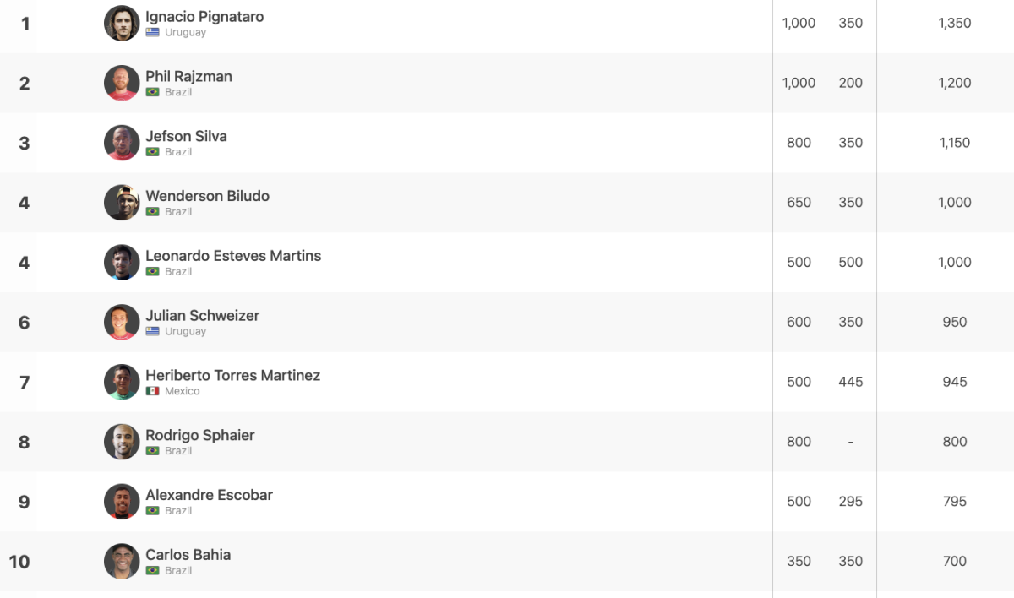Click the Uruguay flag under Ignacio Pignataro

point(153,32)
